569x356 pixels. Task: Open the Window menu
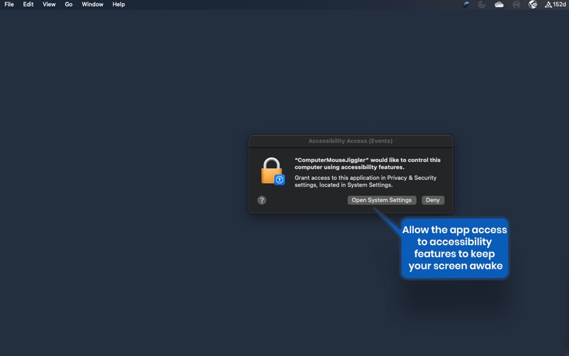pos(92,4)
